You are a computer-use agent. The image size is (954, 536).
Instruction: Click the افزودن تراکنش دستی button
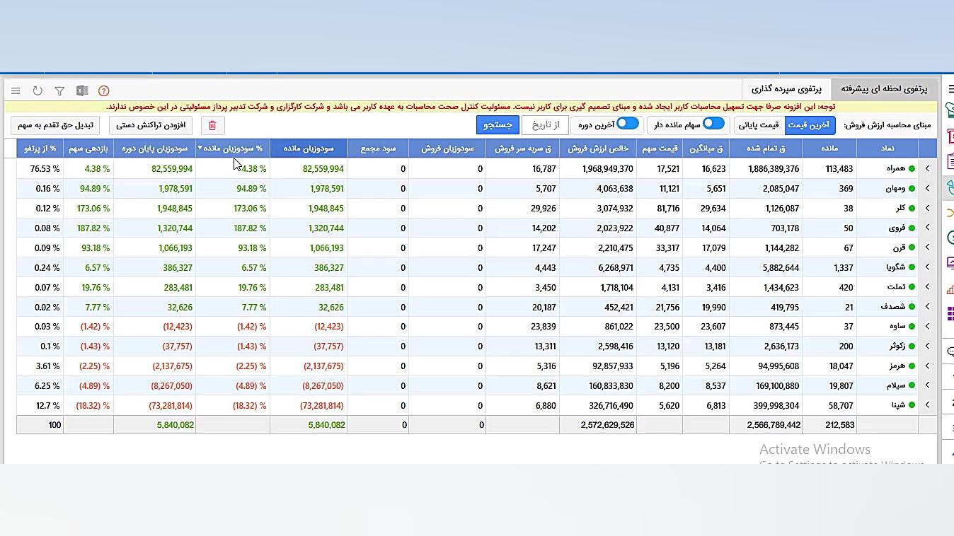[x=151, y=125]
